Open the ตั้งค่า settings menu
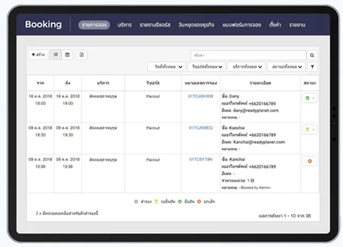The width and height of the screenshot is (343, 247). point(275,25)
